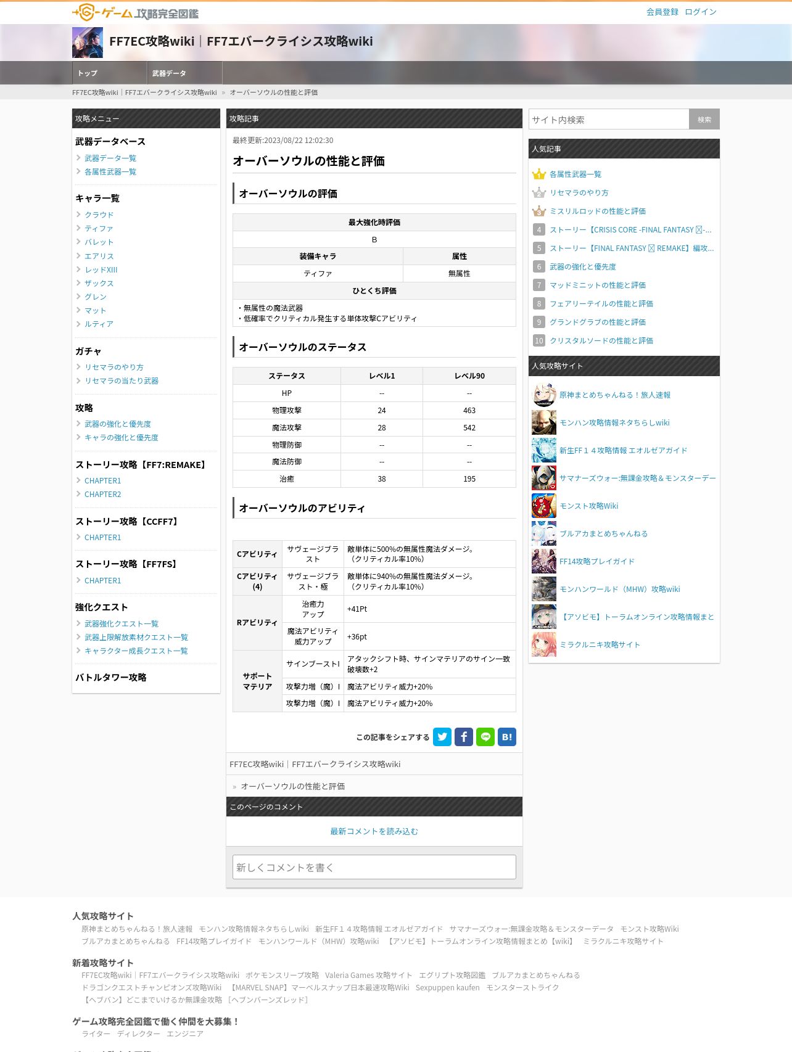Select グレン character link
792x1052 pixels.
(x=96, y=297)
